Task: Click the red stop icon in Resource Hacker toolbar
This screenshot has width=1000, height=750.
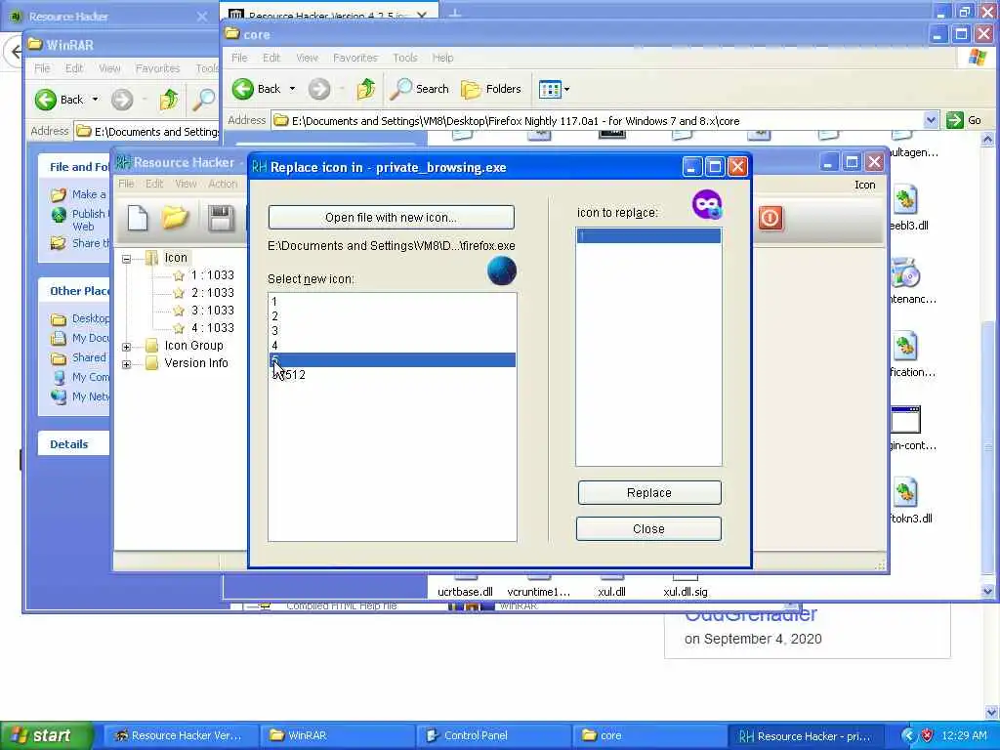Action: pos(771,218)
